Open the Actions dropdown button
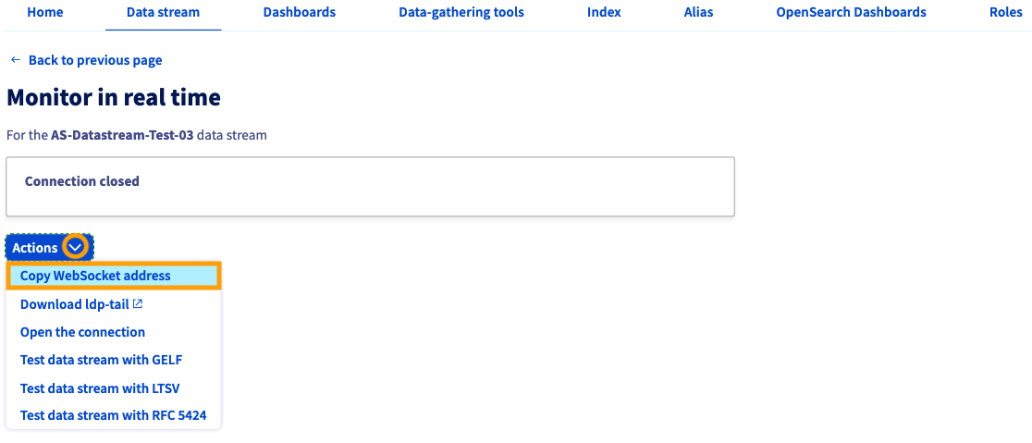The width and height of the screenshot is (1032, 443). (50, 248)
